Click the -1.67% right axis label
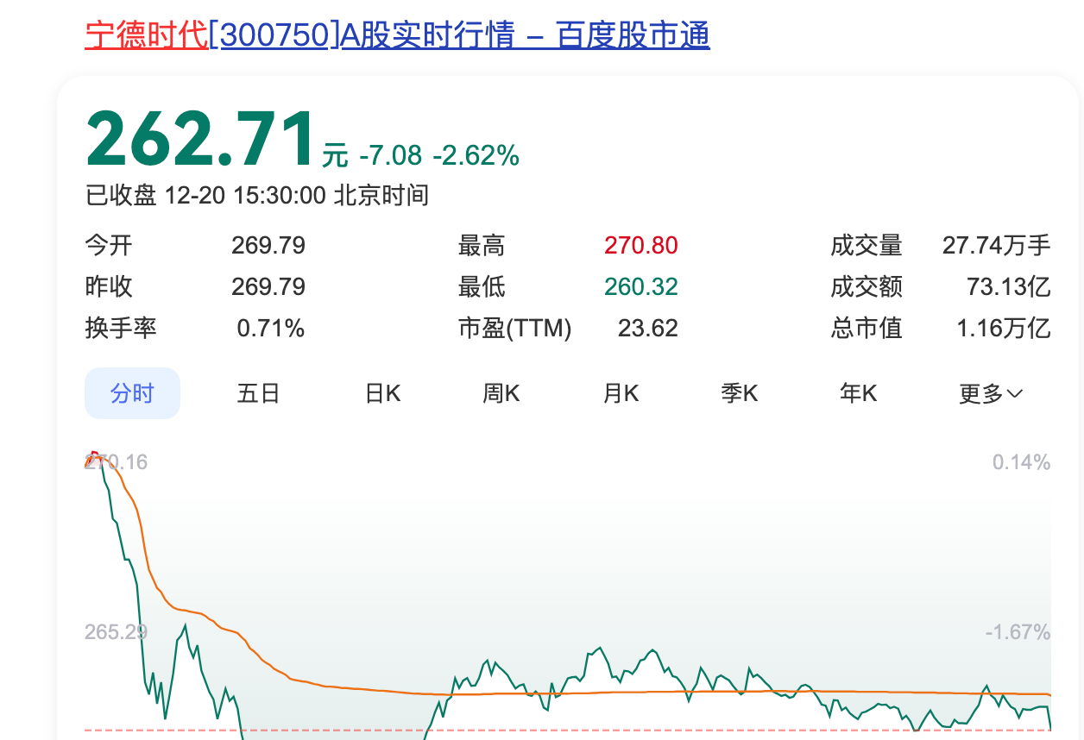This screenshot has height=740, width=1084. coord(1017,632)
